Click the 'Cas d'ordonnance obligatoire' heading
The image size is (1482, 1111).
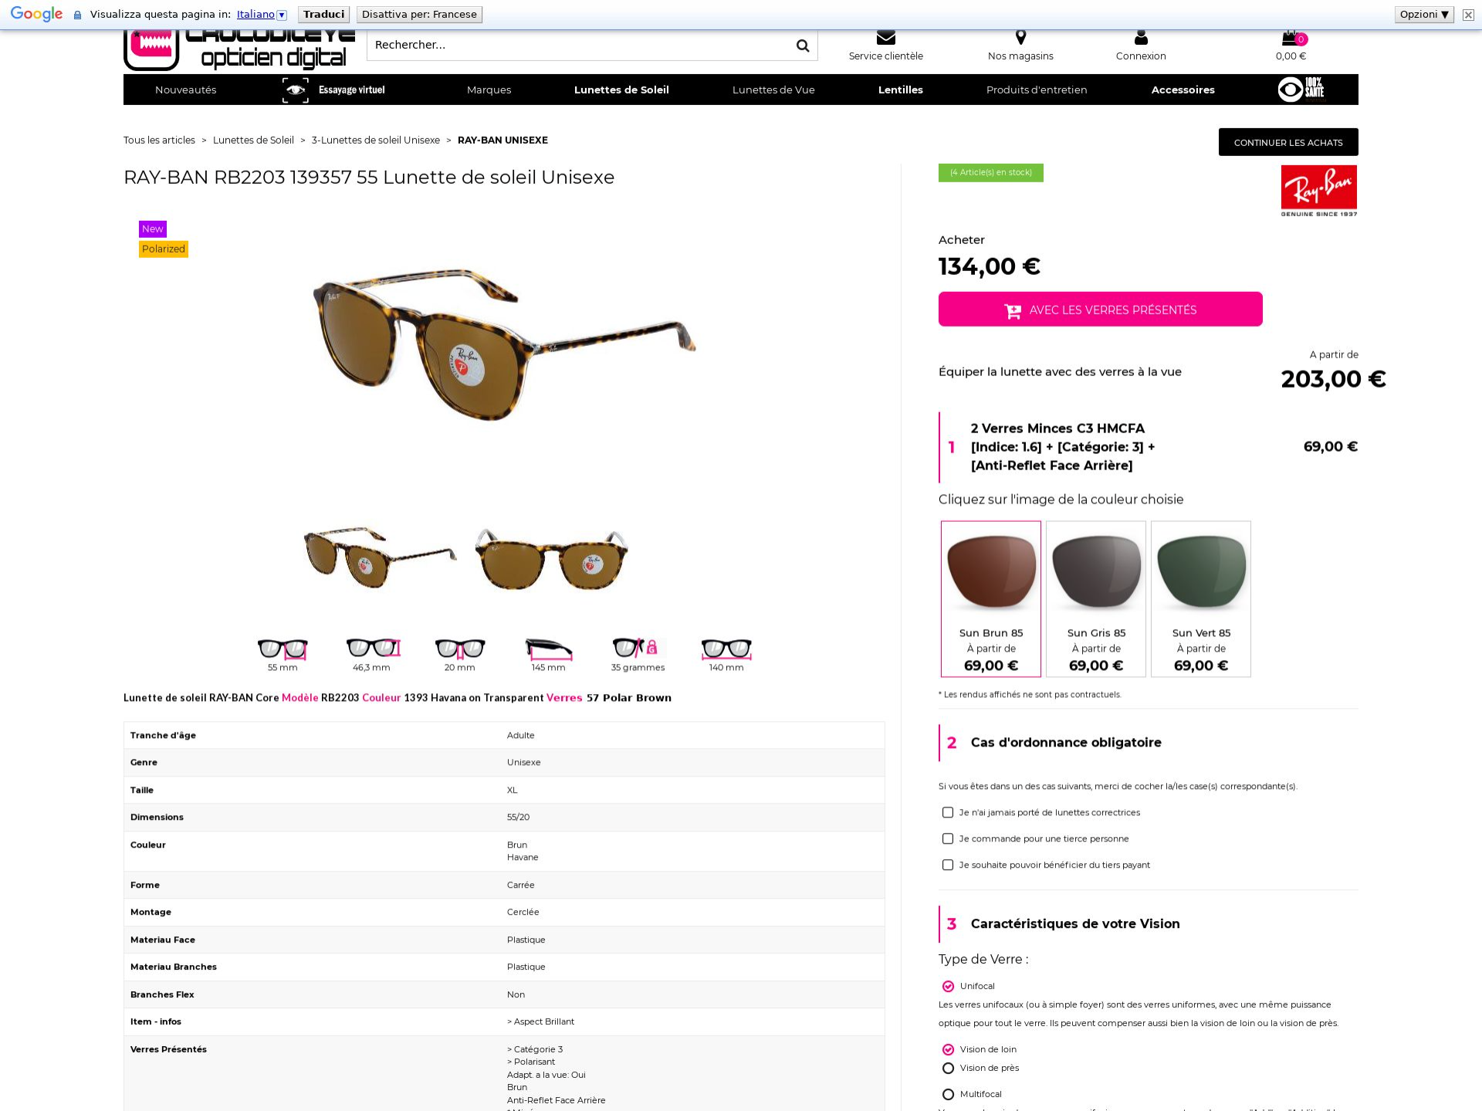(1066, 743)
